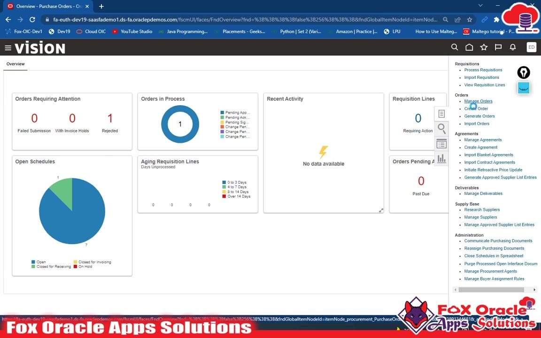Open the Watchlist flag icon
The image size is (541, 338).
tap(498, 47)
